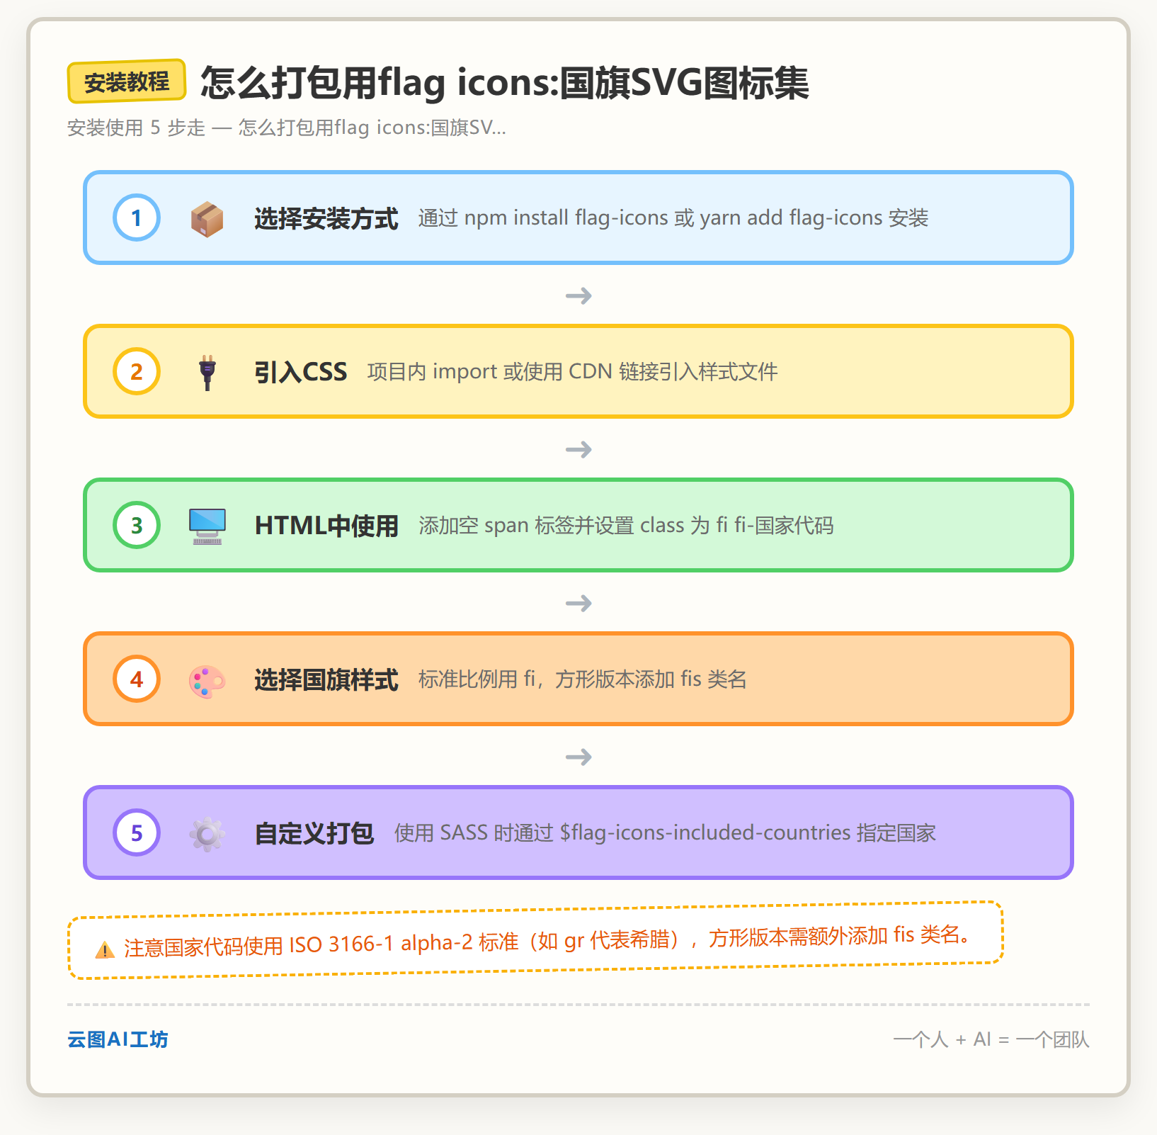The width and height of the screenshot is (1157, 1135).
Task: Click the number 1 circle badge
Action: [x=137, y=218]
